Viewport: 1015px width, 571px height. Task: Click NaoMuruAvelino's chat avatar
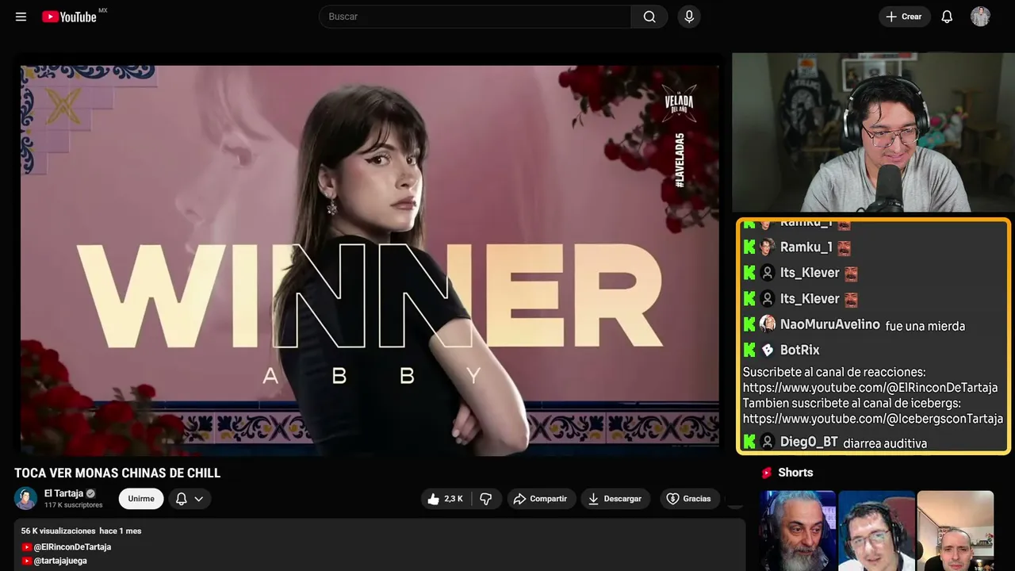768,324
